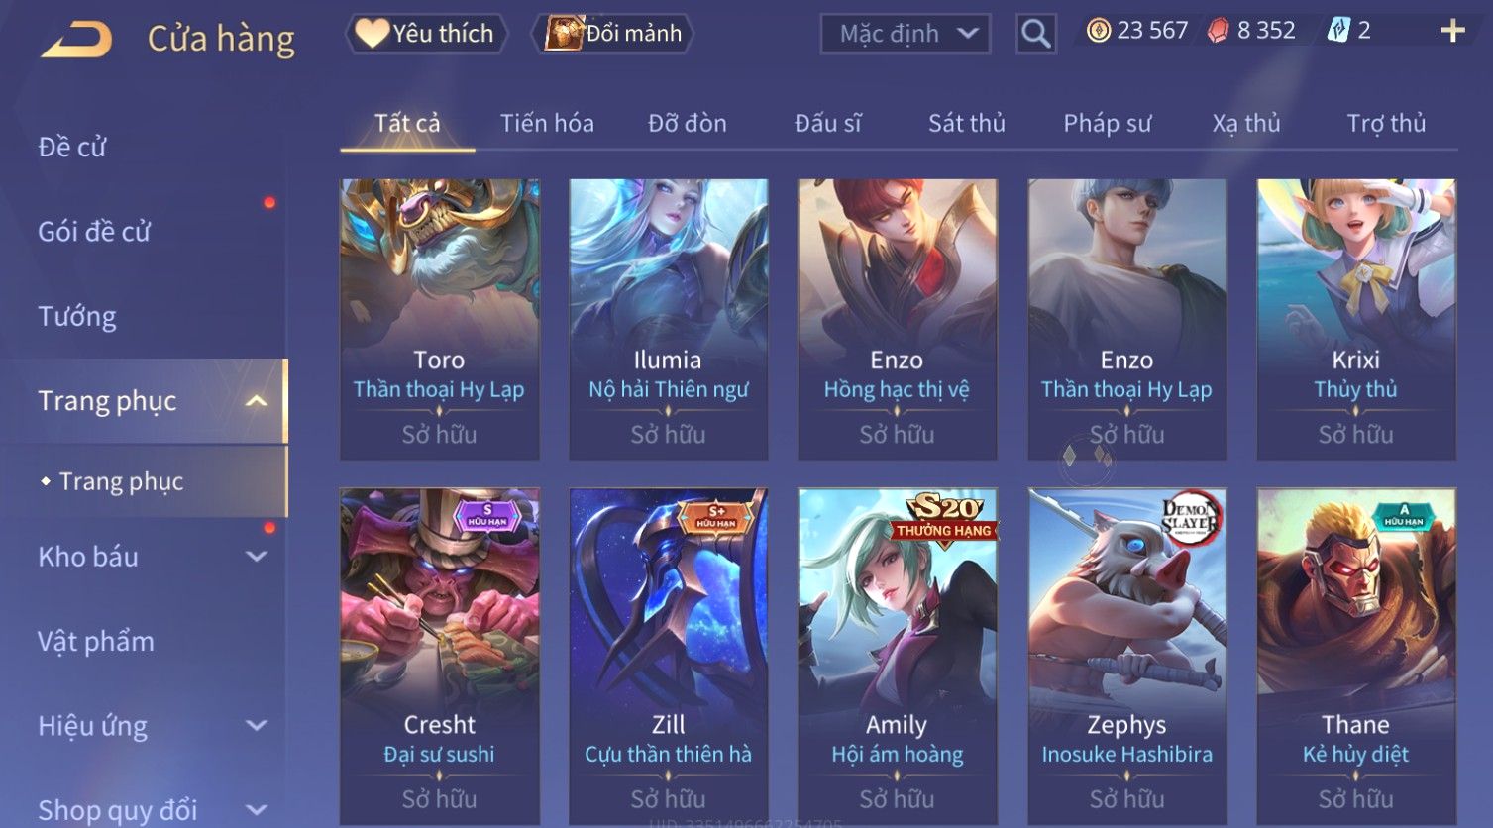Click the gold coin balance icon

[x=1098, y=31]
